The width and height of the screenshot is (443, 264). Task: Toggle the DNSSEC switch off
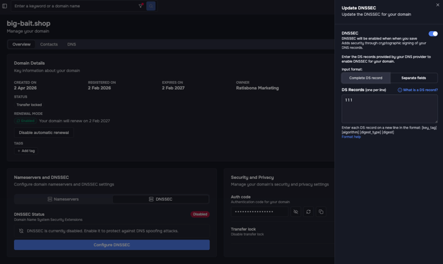pos(433,34)
